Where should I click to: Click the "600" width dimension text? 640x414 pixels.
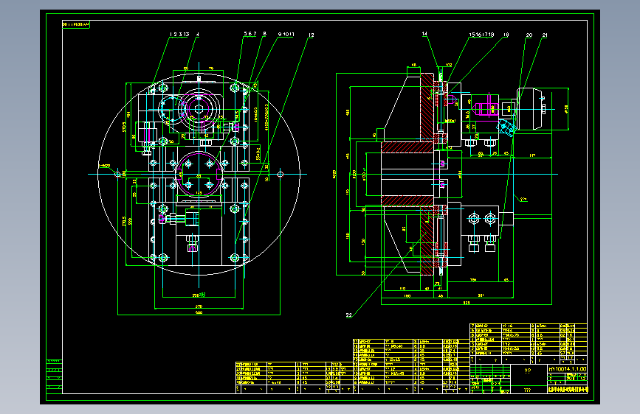[x=199, y=312]
